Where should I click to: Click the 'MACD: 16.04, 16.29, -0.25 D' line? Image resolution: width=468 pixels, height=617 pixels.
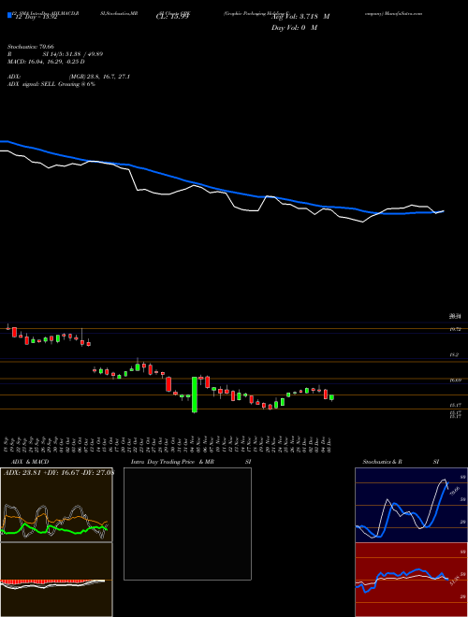[46, 62]
